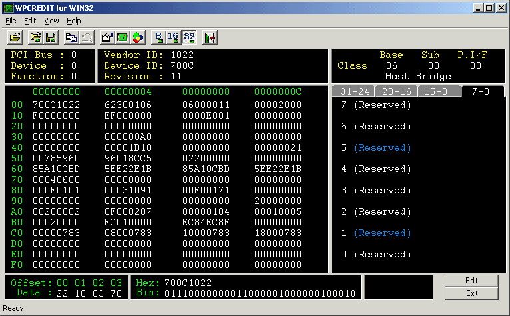Viewport: 510px width, 316px height.
Task: Switch to the 15-8 bits tab
Action: click(x=439, y=91)
